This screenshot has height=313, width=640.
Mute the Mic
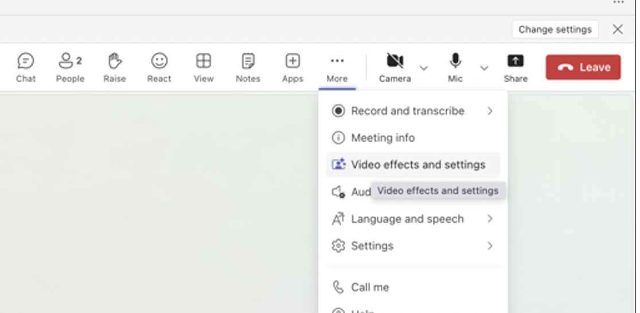point(455,67)
